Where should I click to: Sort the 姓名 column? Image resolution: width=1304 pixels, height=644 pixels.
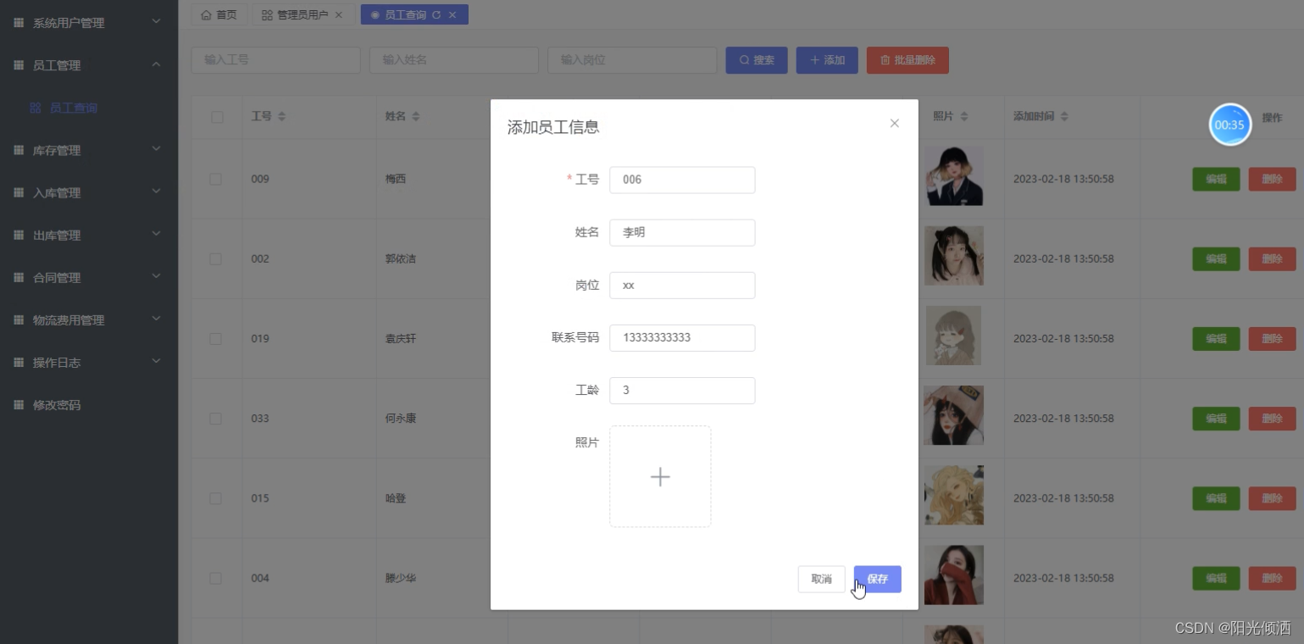415,116
